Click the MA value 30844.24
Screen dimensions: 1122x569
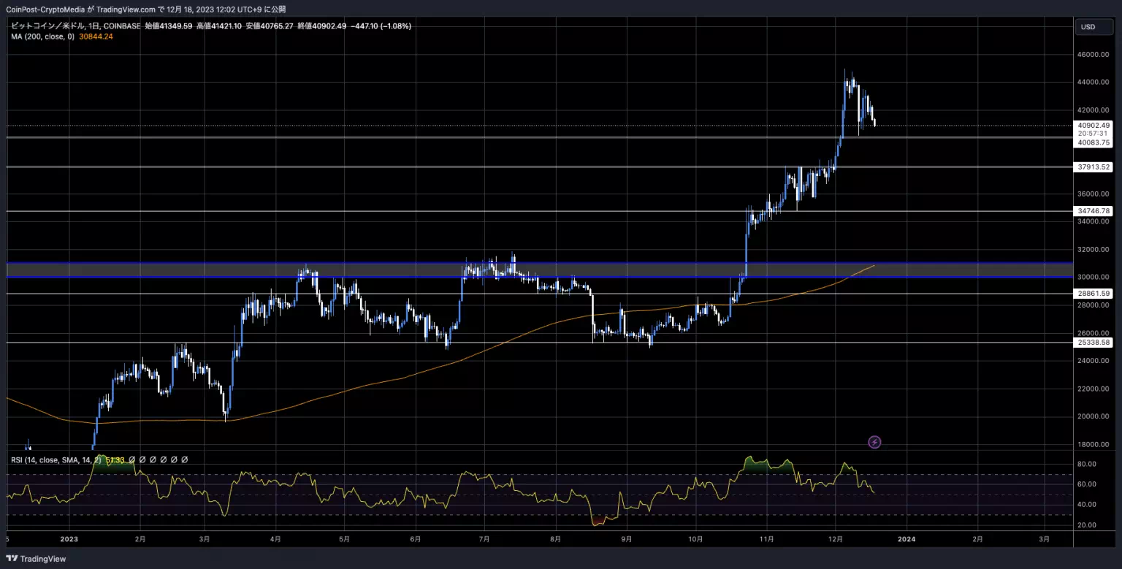pos(95,36)
